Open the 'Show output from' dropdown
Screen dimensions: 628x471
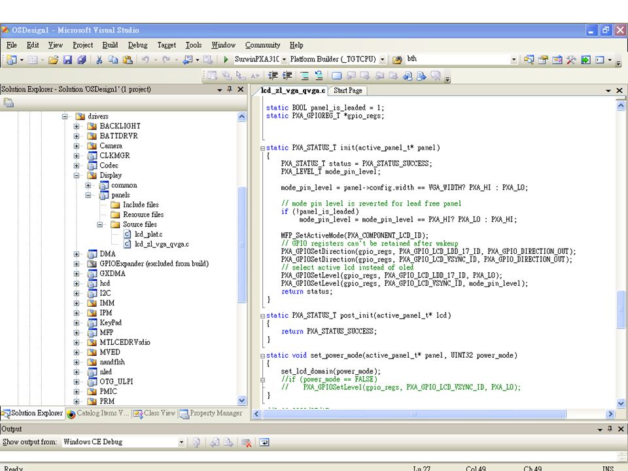coord(181,442)
